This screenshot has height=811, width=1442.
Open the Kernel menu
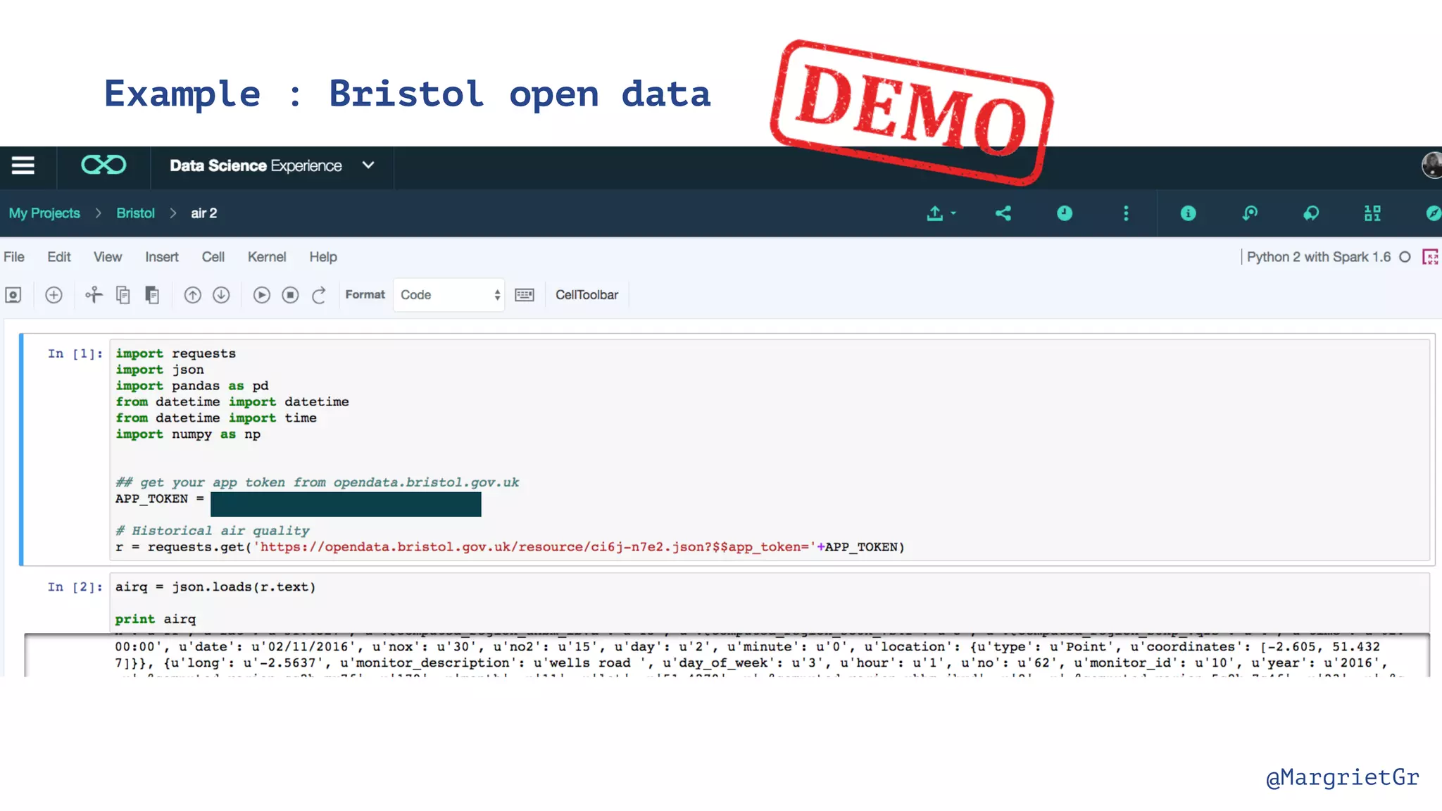click(267, 257)
